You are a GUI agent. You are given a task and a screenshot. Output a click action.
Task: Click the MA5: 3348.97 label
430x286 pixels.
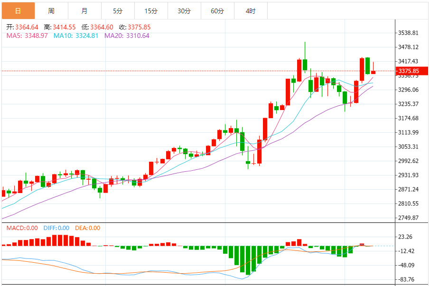pos(27,36)
